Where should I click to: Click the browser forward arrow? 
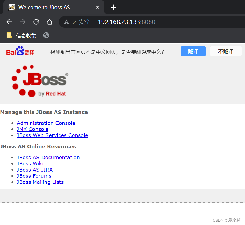coord(23,22)
